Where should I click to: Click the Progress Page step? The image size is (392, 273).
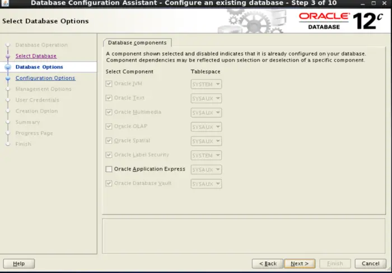click(34, 133)
